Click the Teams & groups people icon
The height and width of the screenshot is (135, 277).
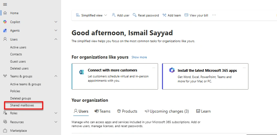click(x=5, y=76)
